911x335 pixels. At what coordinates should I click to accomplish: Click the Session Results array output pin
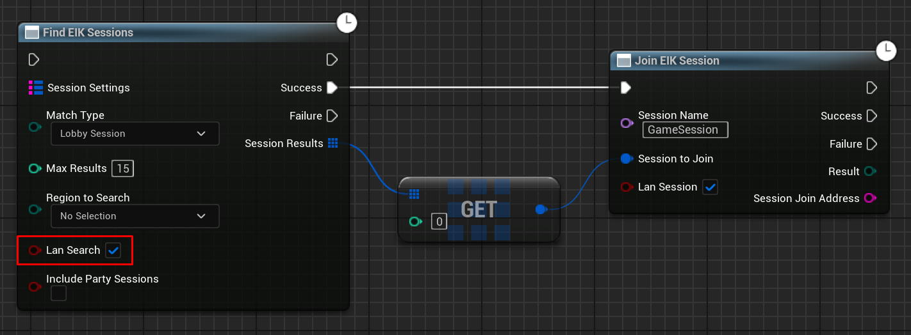point(332,143)
